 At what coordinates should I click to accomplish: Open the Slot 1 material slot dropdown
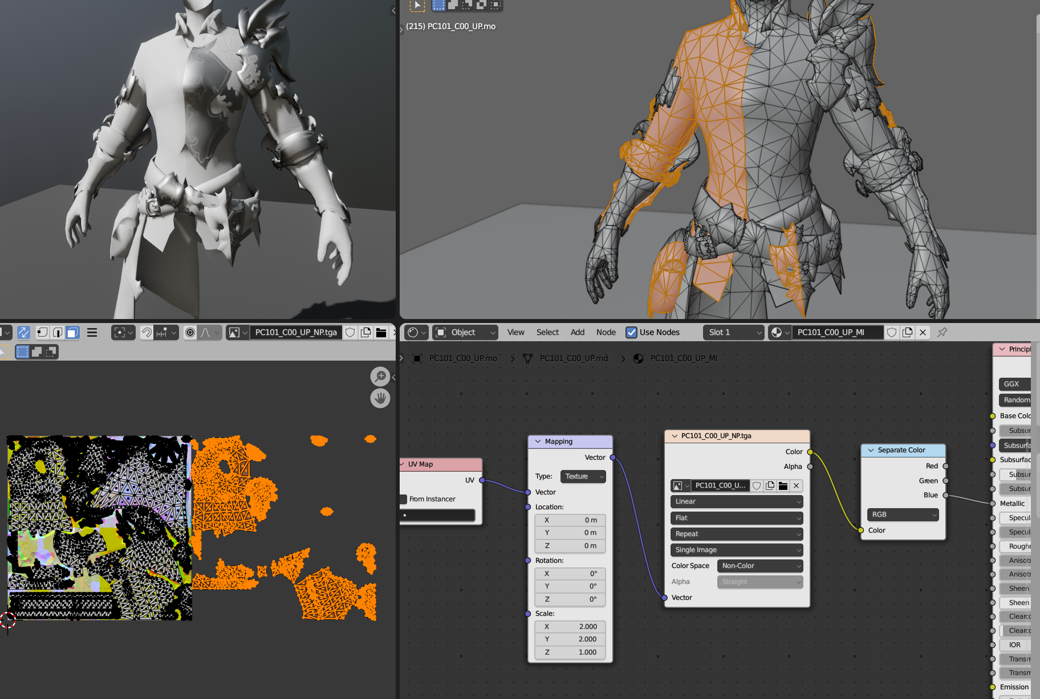(733, 332)
